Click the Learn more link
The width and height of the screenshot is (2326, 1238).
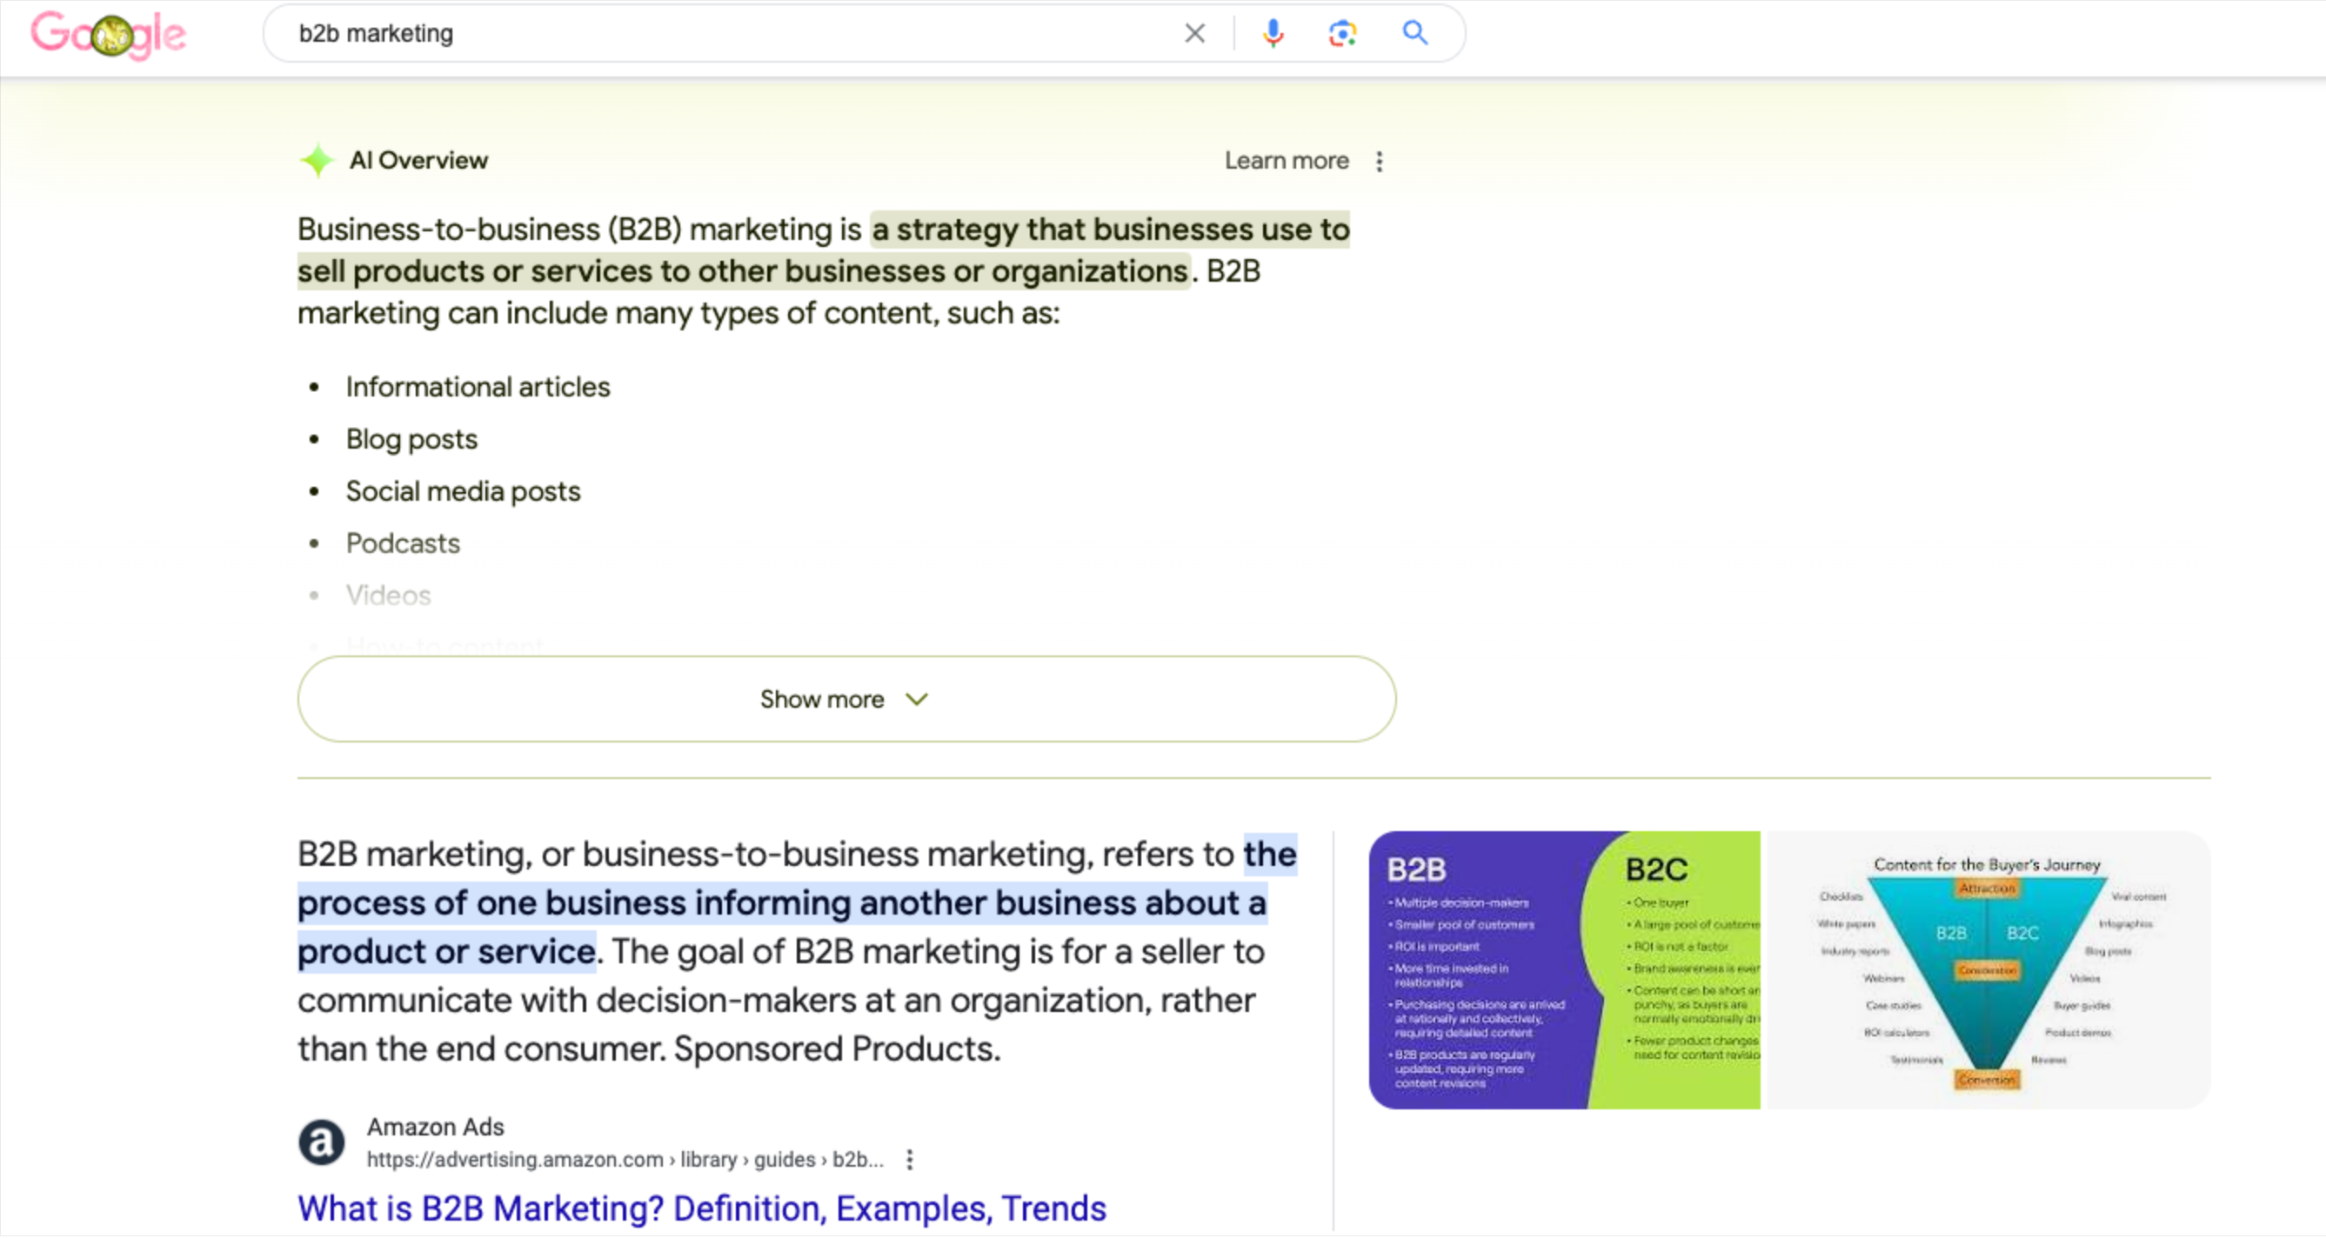[1286, 161]
